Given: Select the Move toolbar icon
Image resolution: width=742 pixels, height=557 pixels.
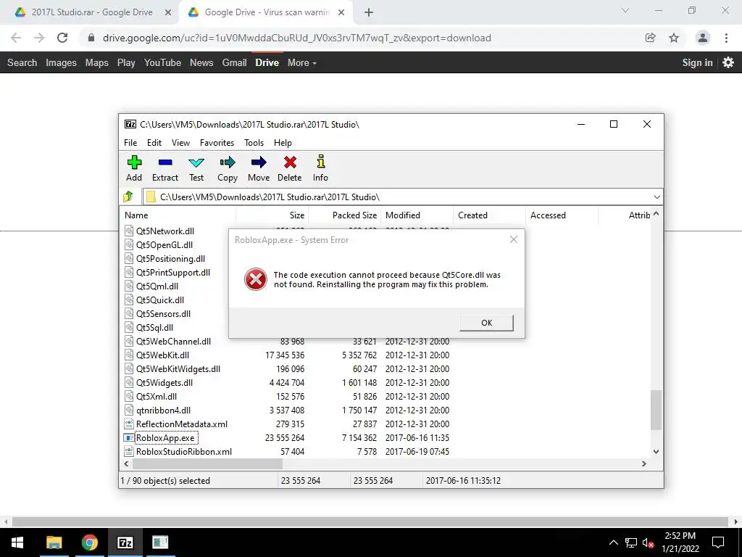Looking at the screenshot, I should [259, 162].
